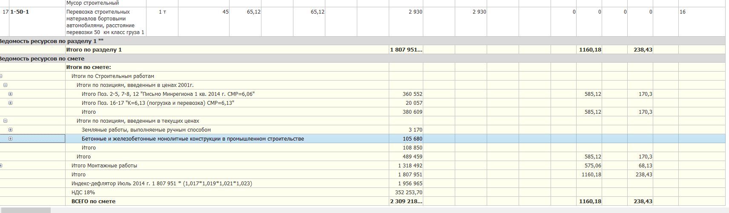This screenshot has width=729, height=213.
Task: Collapse the 'Итоги по Строительным работам' group
Action: (x=1, y=76)
